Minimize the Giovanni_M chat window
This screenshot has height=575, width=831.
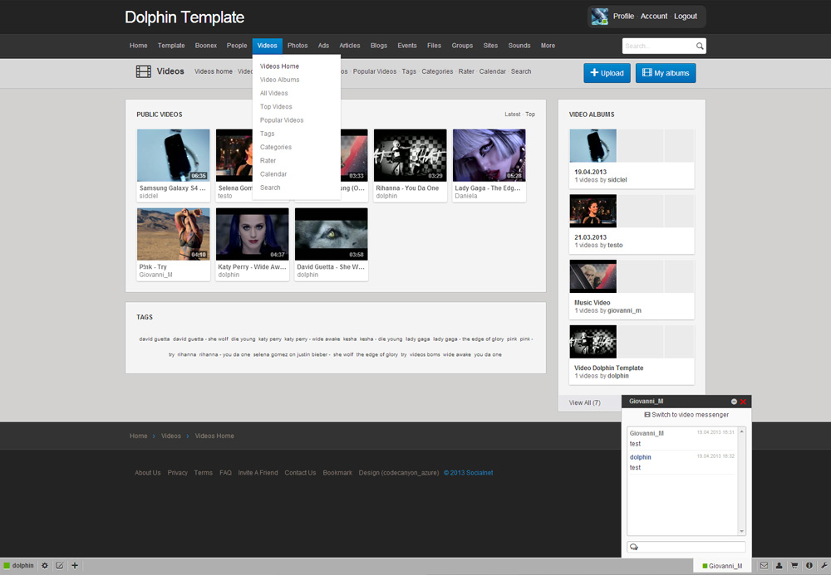734,402
